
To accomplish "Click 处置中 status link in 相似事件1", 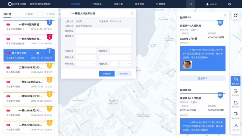I will point(194,30).
